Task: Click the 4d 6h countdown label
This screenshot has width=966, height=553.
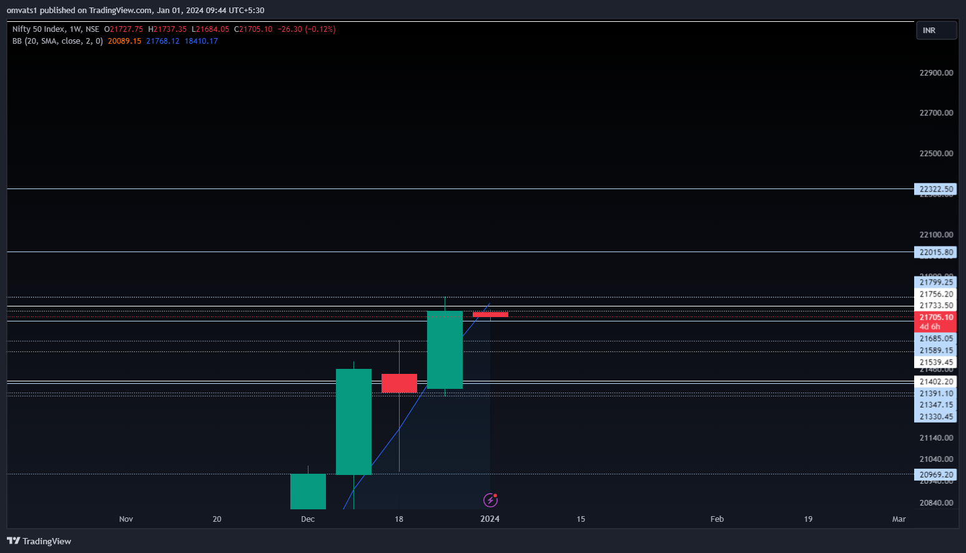Action: [930, 327]
